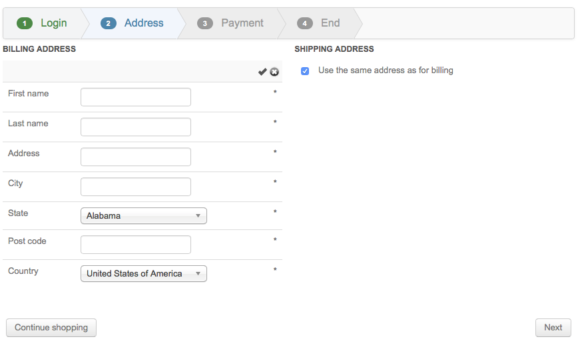This screenshot has height=347, width=580.
Task: Go to the Login step tab
Action: tap(53, 23)
